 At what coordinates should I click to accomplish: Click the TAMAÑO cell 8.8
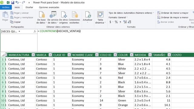(x=162, y=82)
